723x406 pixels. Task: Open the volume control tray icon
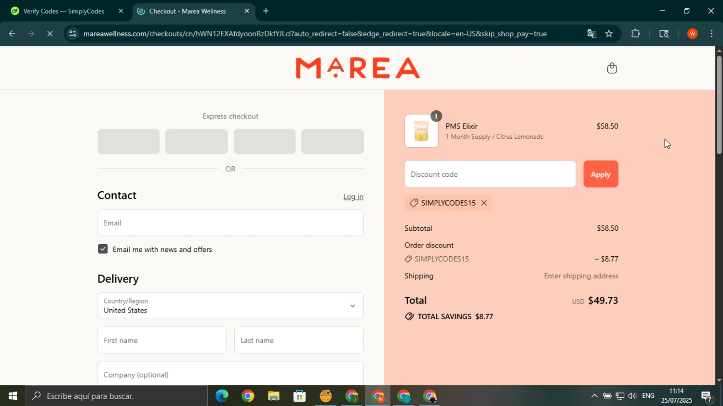632,396
